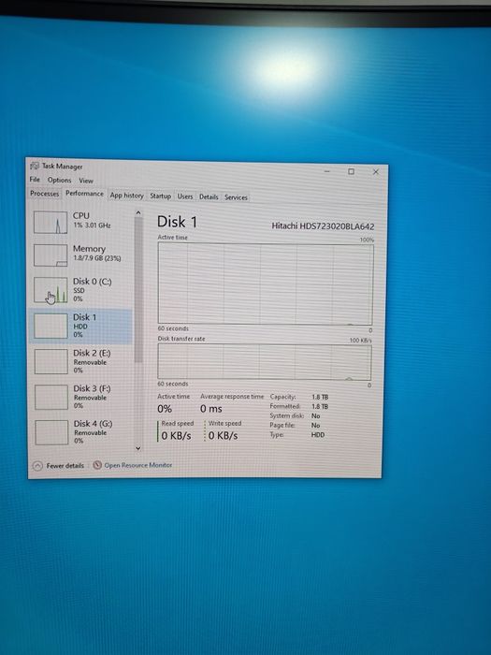Click the CPU 1% 3.01 GHz text
491x655 pixels.
coord(92,226)
